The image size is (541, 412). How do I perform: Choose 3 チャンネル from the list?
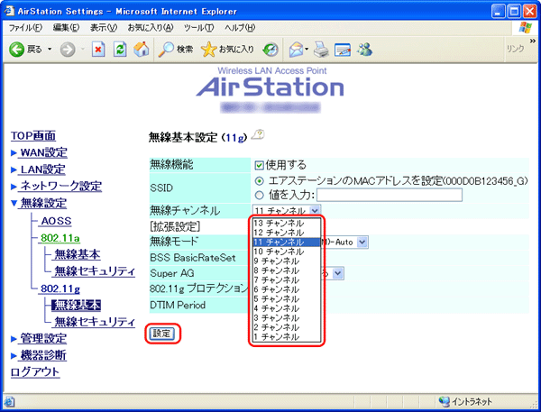pos(287,318)
